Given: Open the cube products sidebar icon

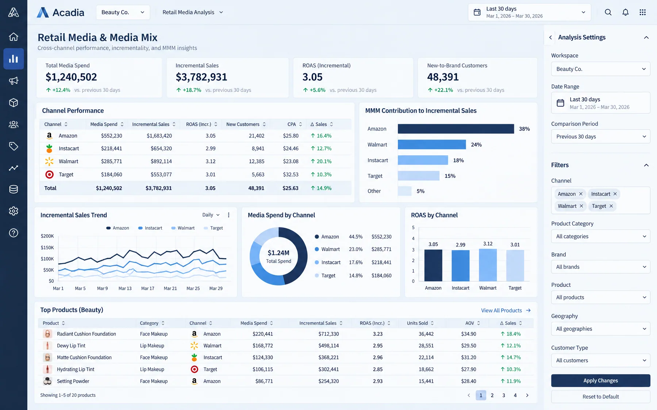Looking at the screenshot, I should tap(14, 102).
